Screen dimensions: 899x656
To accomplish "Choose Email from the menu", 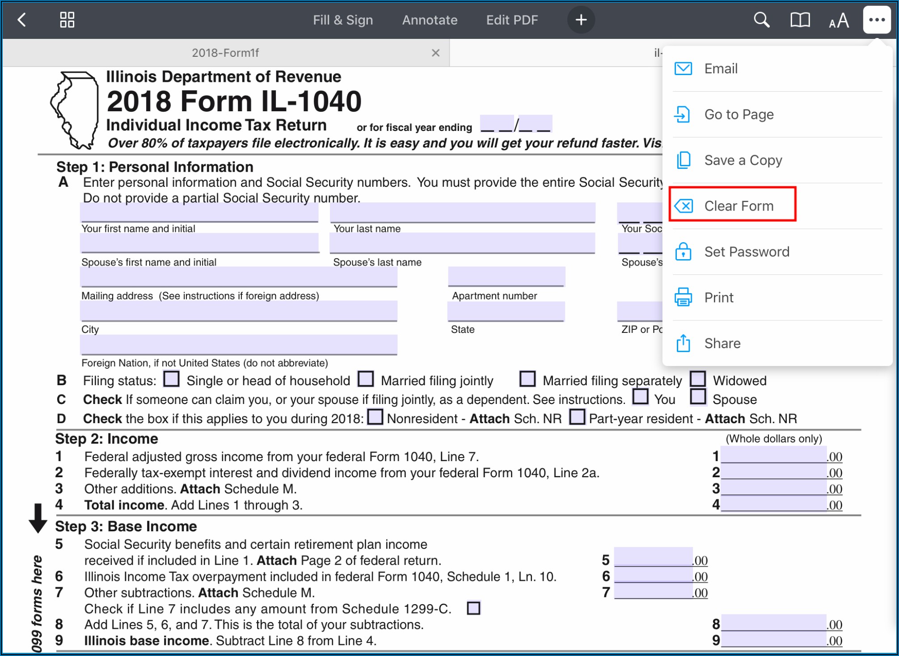I will tap(721, 68).
